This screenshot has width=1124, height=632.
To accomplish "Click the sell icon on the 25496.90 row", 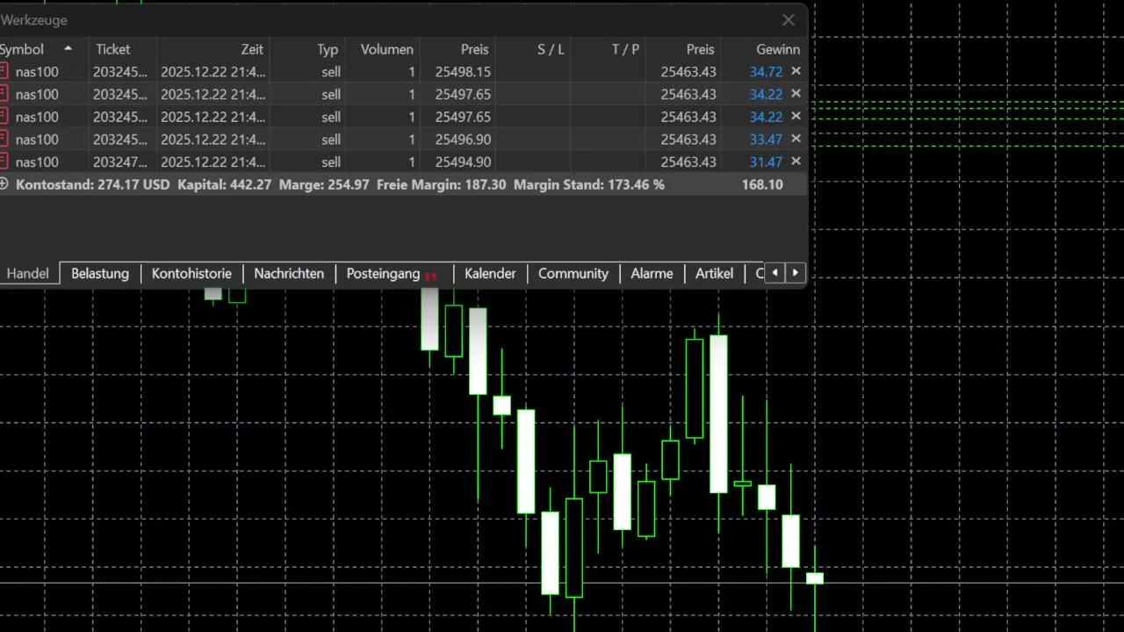I will tap(4, 139).
